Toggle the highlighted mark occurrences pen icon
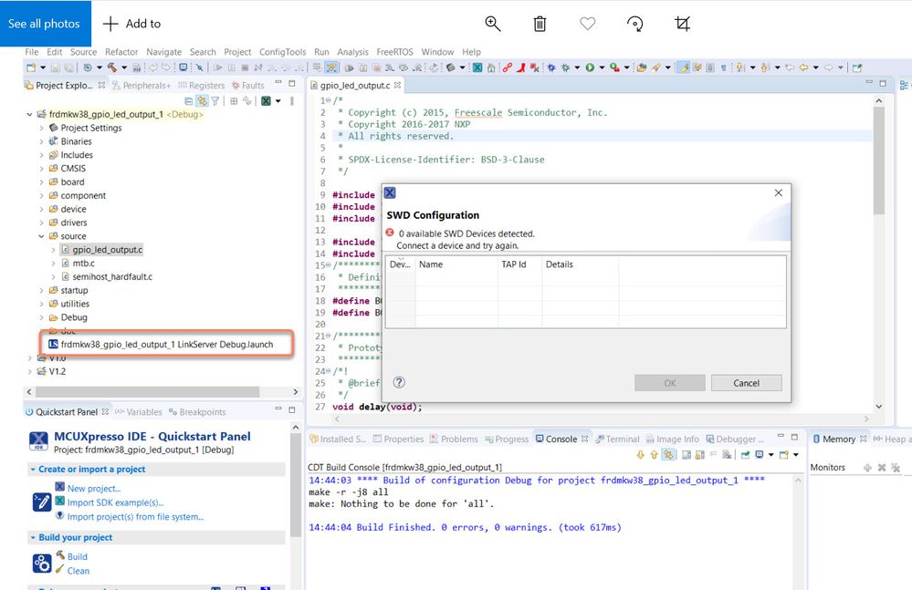The image size is (912, 590). click(x=683, y=67)
